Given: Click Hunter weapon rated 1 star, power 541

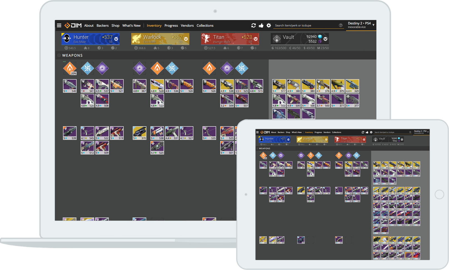Looking at the screenshot, I should (87, 86).
